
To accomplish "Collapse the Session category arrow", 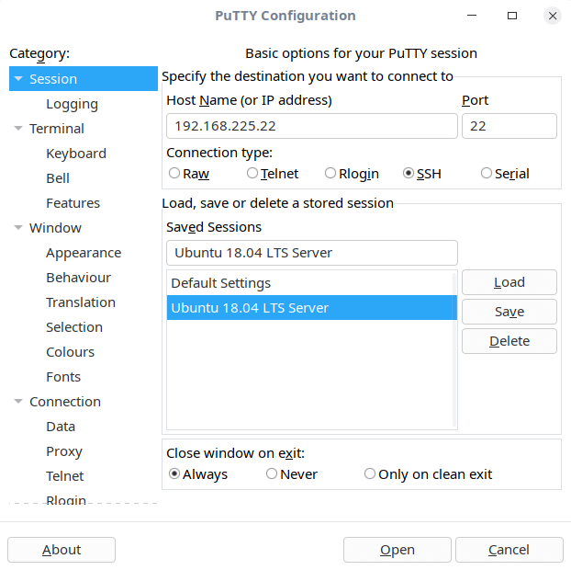I will (18, 79).
